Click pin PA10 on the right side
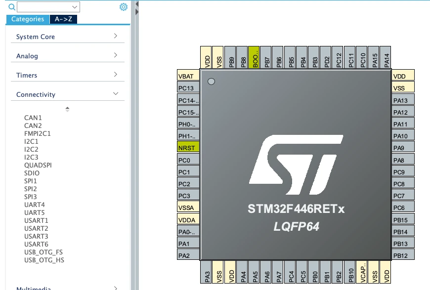430x290 pixels. (x=403, y=136)
